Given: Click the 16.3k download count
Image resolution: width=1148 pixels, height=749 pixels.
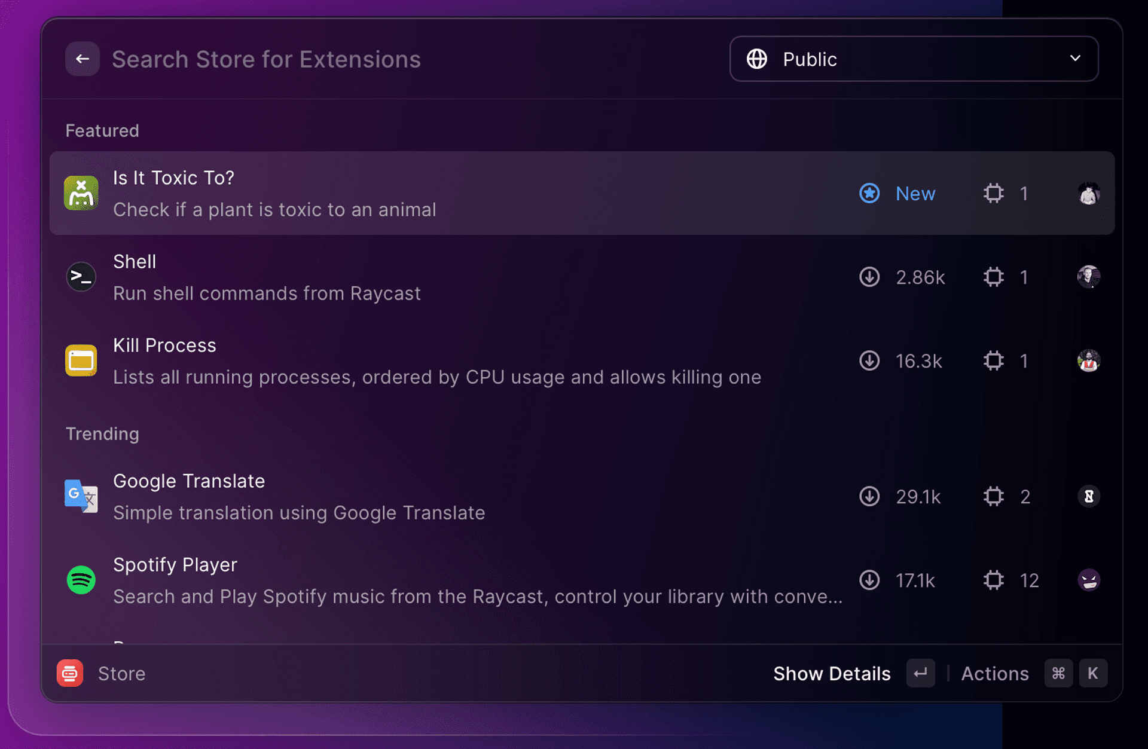Looking at the screenshot, I should [918, 361].
